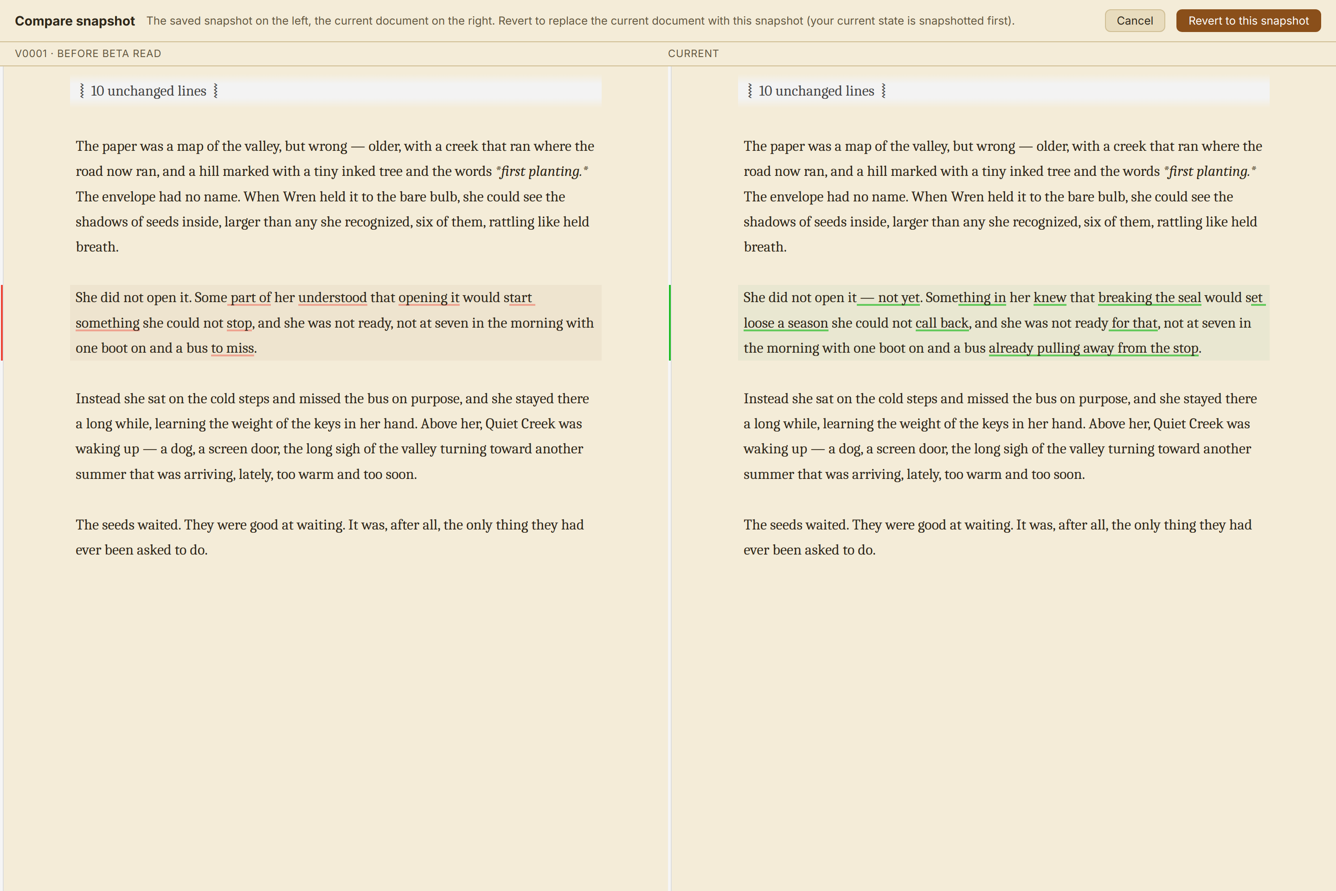This screenshot has height=891, width=1336.
Task: Click removed word 'stop' in left pane
Action: point(239,323)
